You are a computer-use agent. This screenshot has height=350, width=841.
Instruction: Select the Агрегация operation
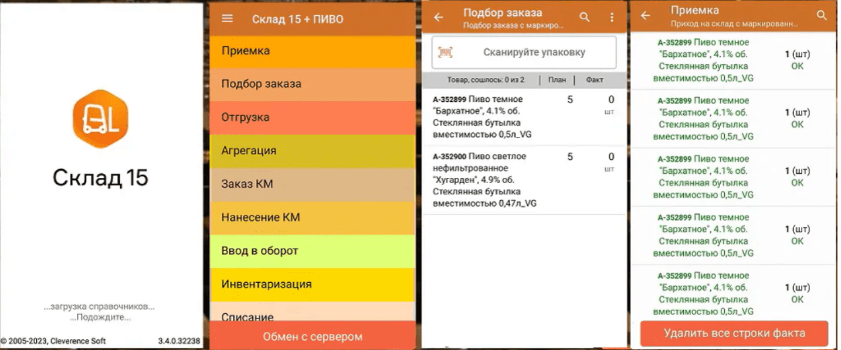pyautogui.click(x=311, y=150)
